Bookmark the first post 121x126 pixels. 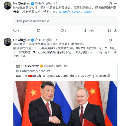(x=109, y=30)
